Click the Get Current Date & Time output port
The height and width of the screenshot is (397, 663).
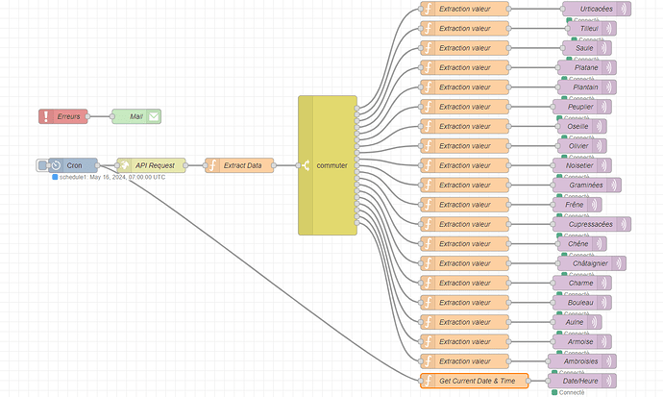528,381
